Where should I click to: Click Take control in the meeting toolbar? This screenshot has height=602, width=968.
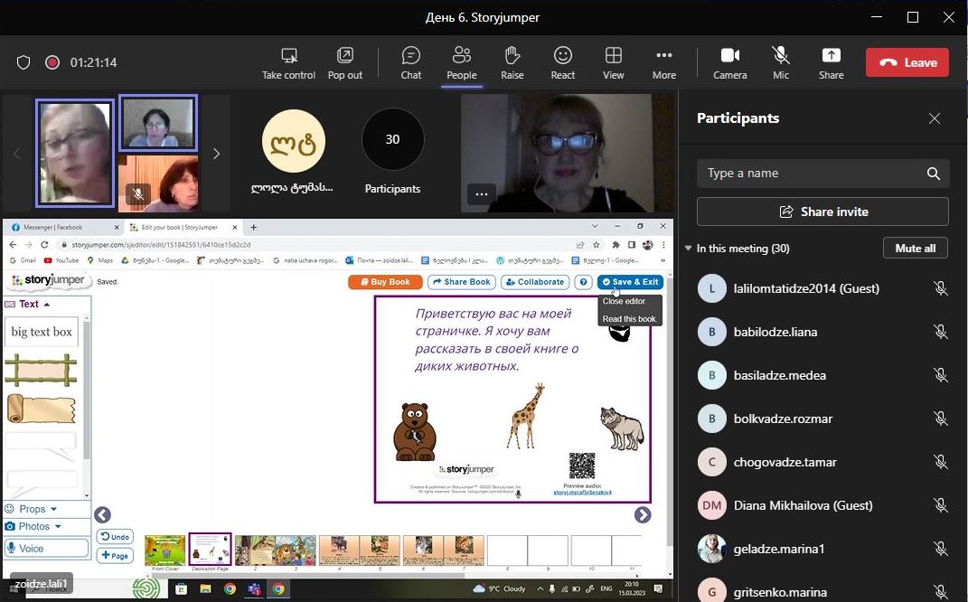288,63
